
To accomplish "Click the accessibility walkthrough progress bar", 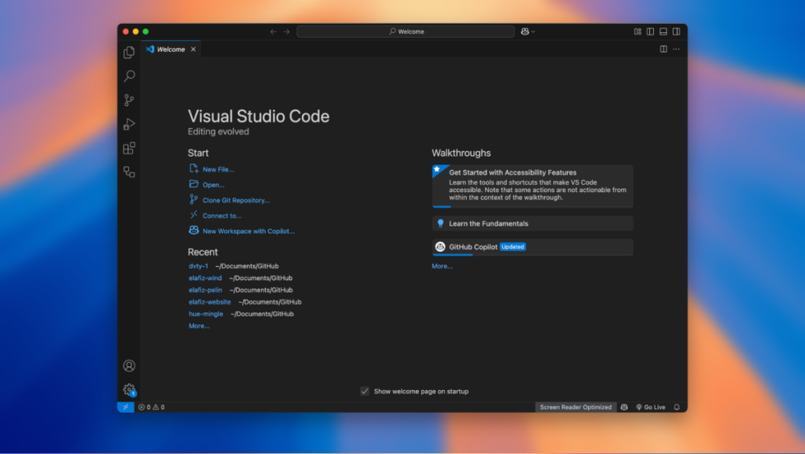I will click(x=440, y=205).
